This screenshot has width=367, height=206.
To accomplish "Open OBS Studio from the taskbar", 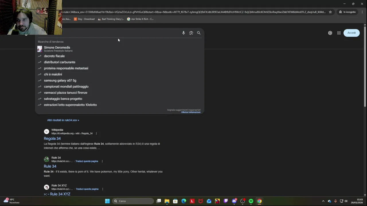I will [x=243, y=201].
